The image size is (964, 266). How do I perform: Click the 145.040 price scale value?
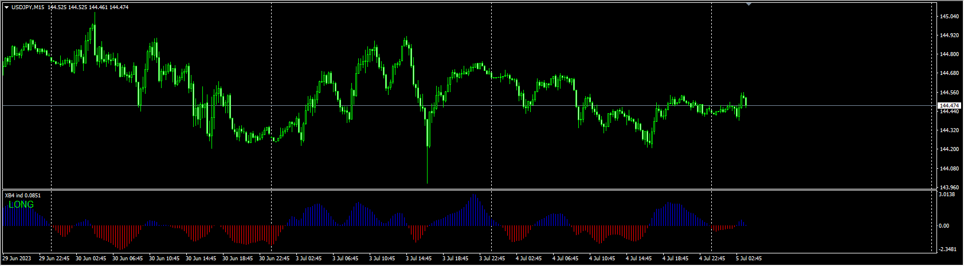pos(949,17)
